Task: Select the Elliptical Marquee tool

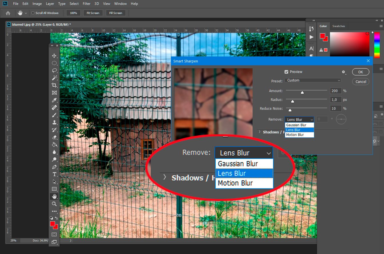Action: point(54,63)
